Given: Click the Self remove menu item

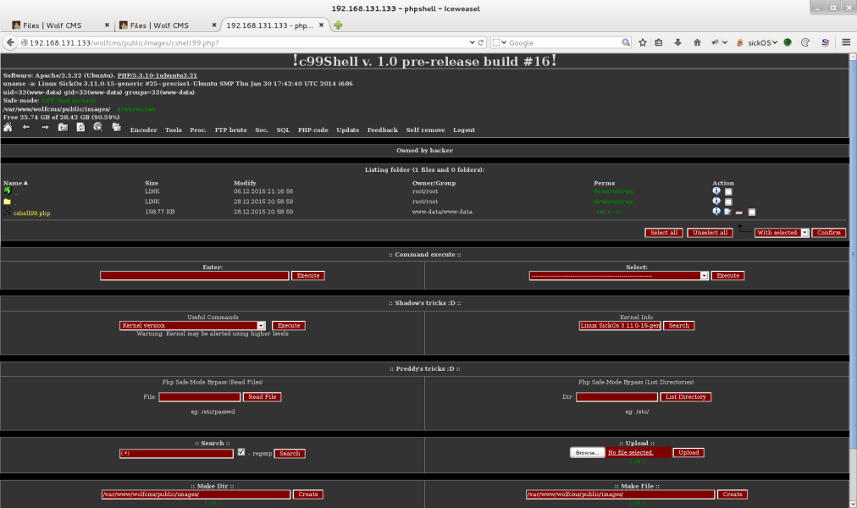Looking at the screenshot, I should [425, 130].
